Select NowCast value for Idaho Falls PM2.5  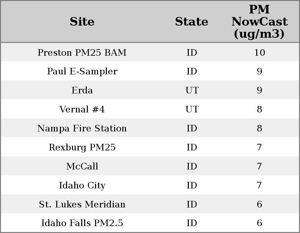click(x=259, y=223)
